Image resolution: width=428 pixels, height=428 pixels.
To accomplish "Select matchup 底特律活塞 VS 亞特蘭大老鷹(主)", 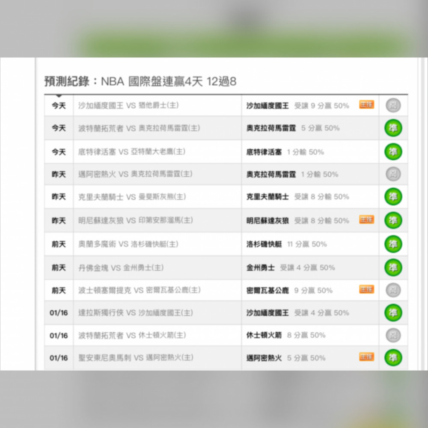I will 132,152.
